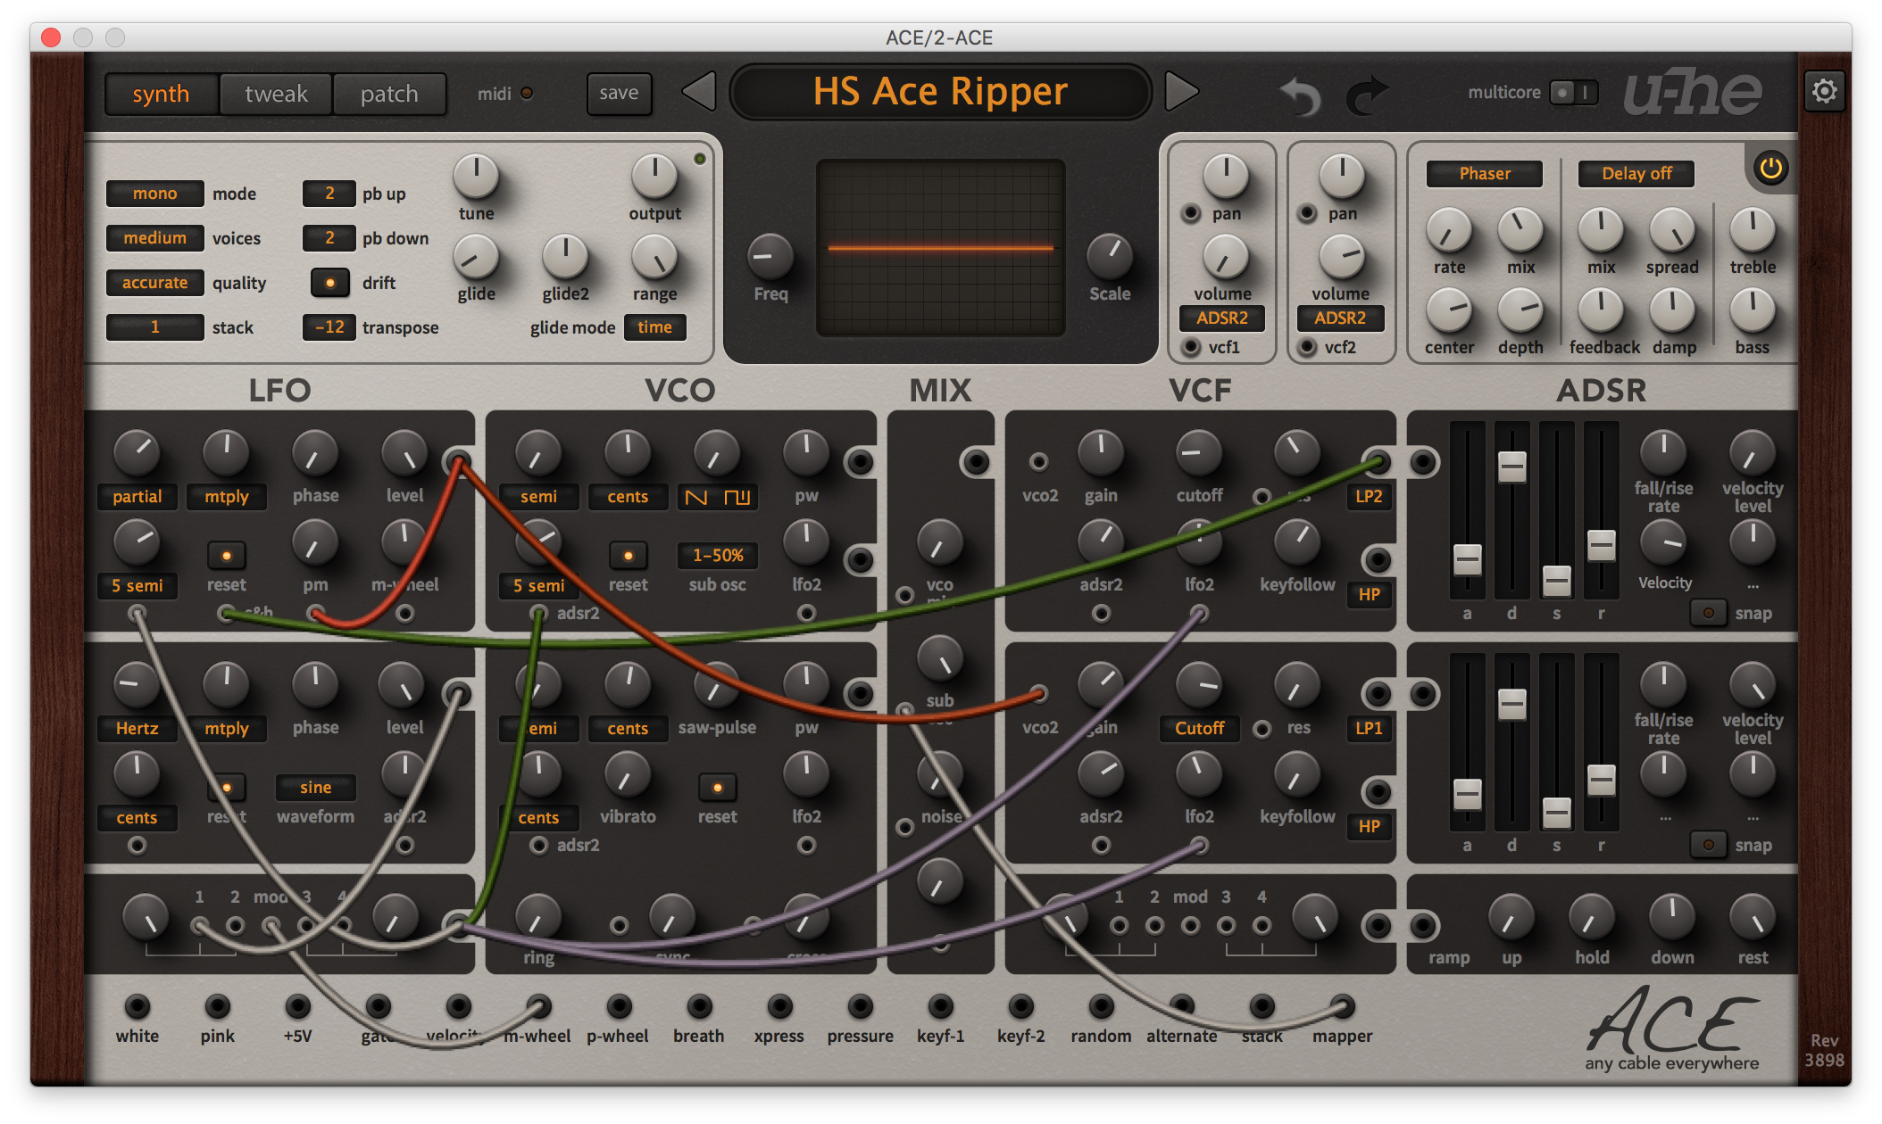The height and width of the screenshot is (1124, 1882).
Task: Open the Delay off selector
Action: [1636, 174]
